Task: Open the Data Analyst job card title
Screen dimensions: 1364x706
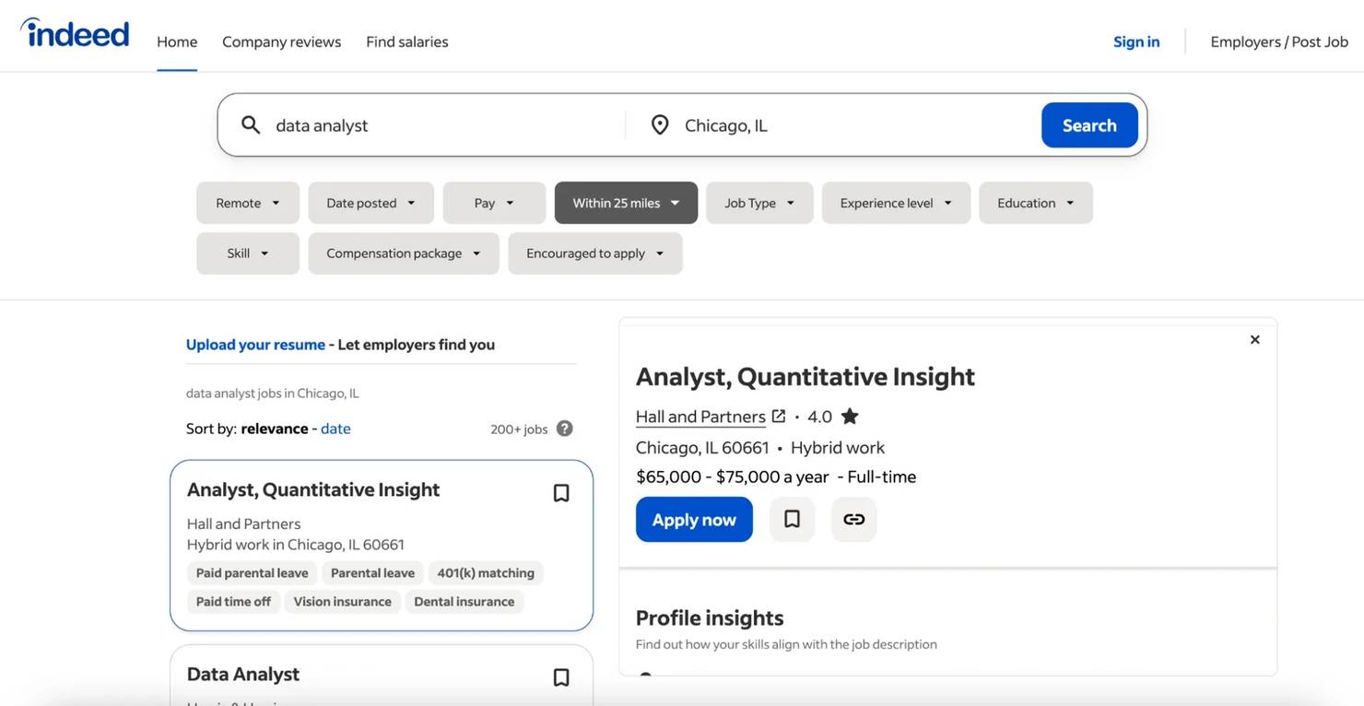Action: (x=243, y=674)
